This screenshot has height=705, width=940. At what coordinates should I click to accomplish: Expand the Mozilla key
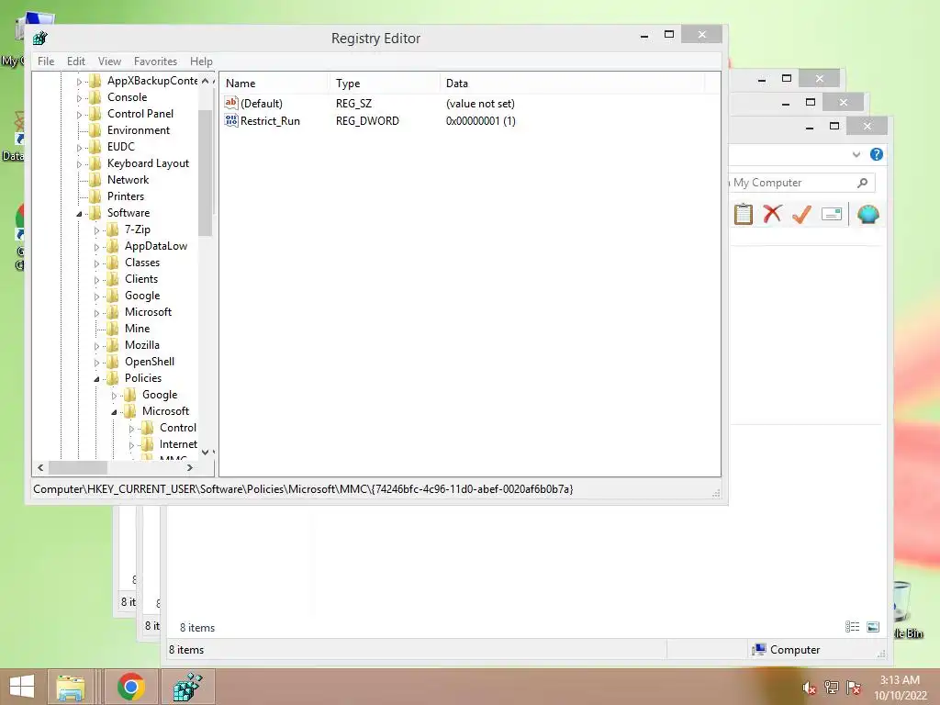[x=96, y=346]
